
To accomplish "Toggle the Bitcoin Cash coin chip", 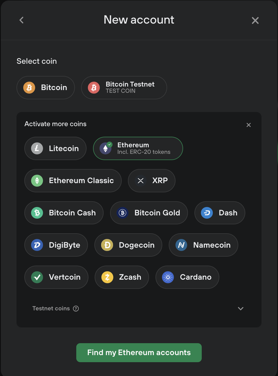I will click(64, 213).
